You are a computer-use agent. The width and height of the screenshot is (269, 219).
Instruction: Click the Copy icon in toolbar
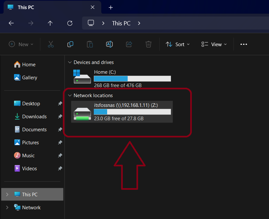coord(70,45)
